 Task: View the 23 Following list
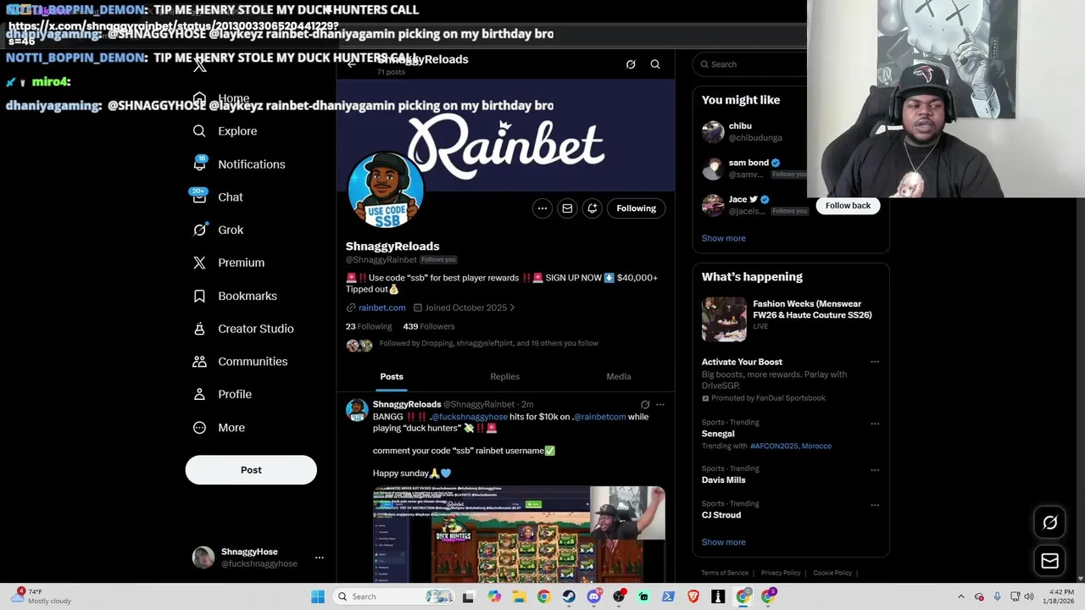point(369,326)
